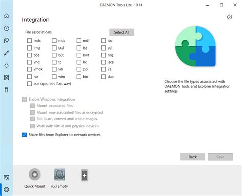Tick the cdi checkbox
This screenshot has width=242, height=196.
(103, 48)
